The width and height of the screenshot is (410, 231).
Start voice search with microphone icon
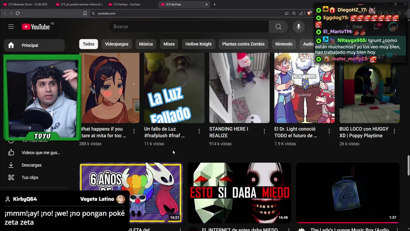pyautogui.click(x=299, y=27)
